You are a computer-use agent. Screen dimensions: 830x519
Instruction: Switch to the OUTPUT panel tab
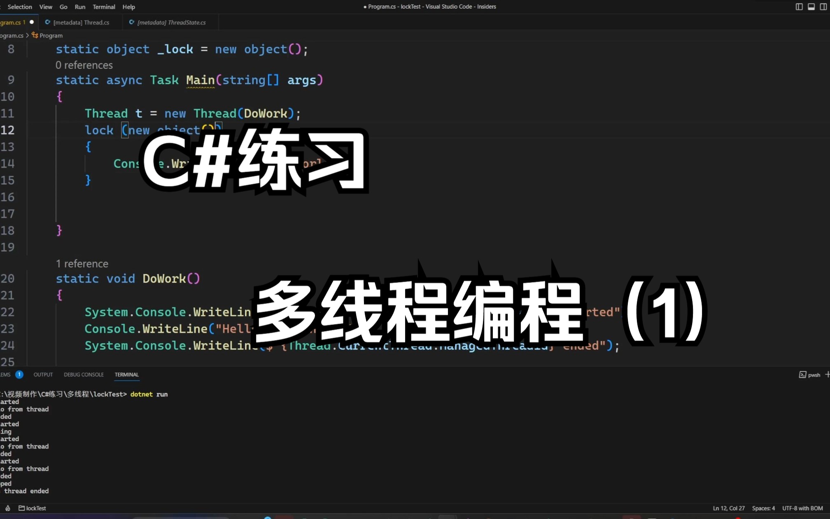43,374
